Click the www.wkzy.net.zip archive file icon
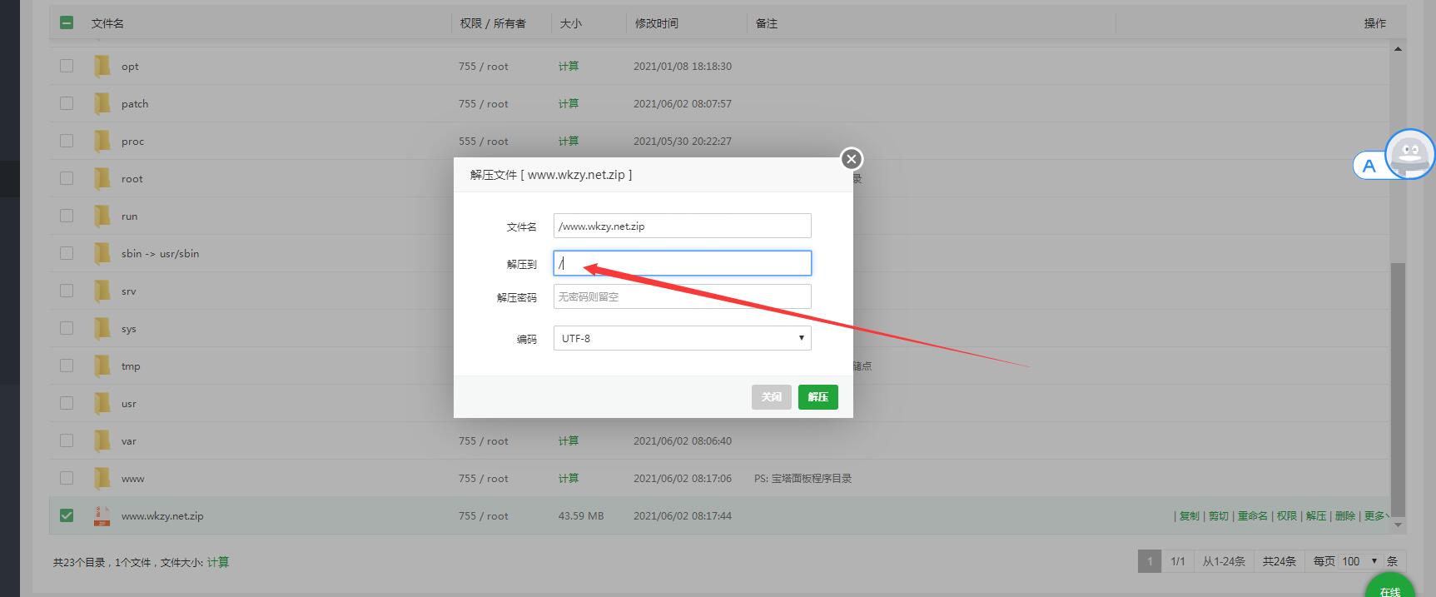1436x597 pixels. coord(102,516)
